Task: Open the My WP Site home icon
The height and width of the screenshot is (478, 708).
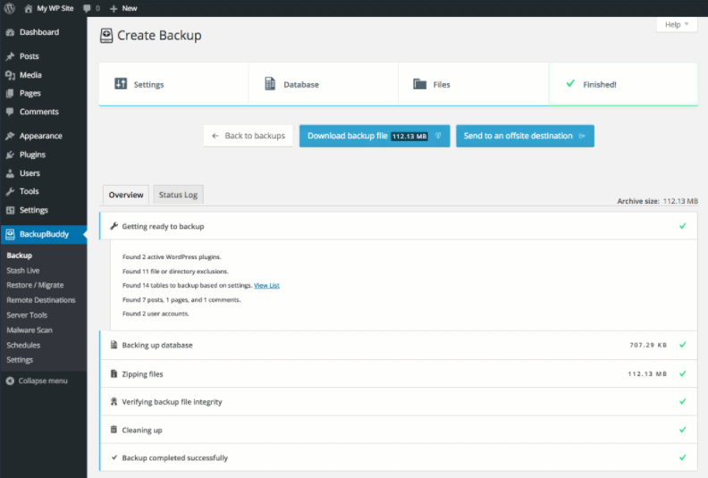Action: click(28, 8)
